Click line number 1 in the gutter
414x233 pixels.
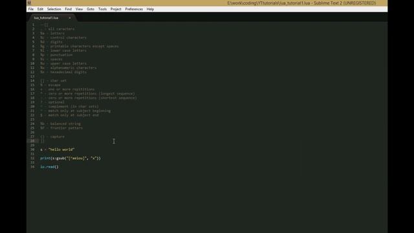(33, 25)
